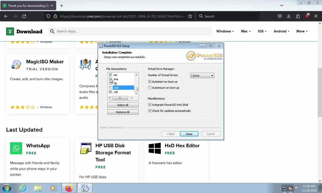Open Firefox application hamburger menu

(x=316, y=16)
